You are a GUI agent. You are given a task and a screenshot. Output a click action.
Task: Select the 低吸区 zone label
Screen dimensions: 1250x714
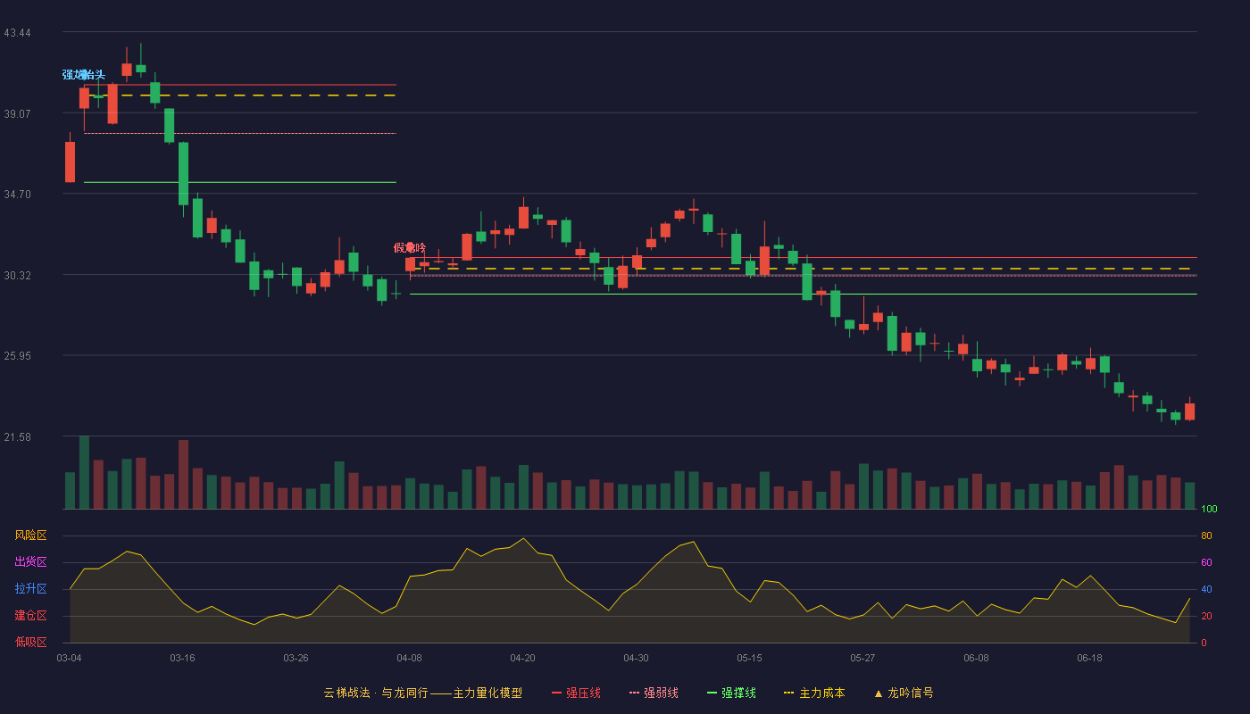[x=30, y=643]
